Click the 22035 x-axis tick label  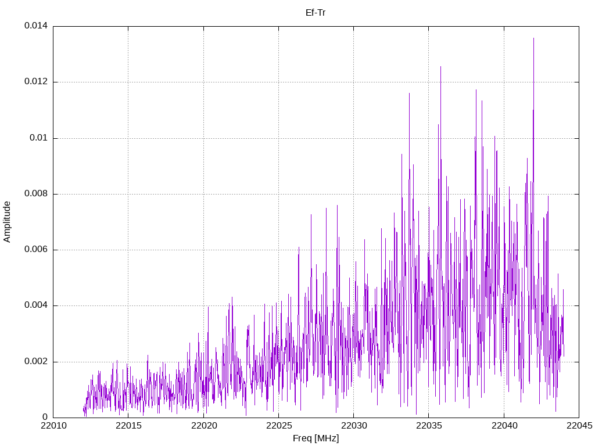point(429,426)
